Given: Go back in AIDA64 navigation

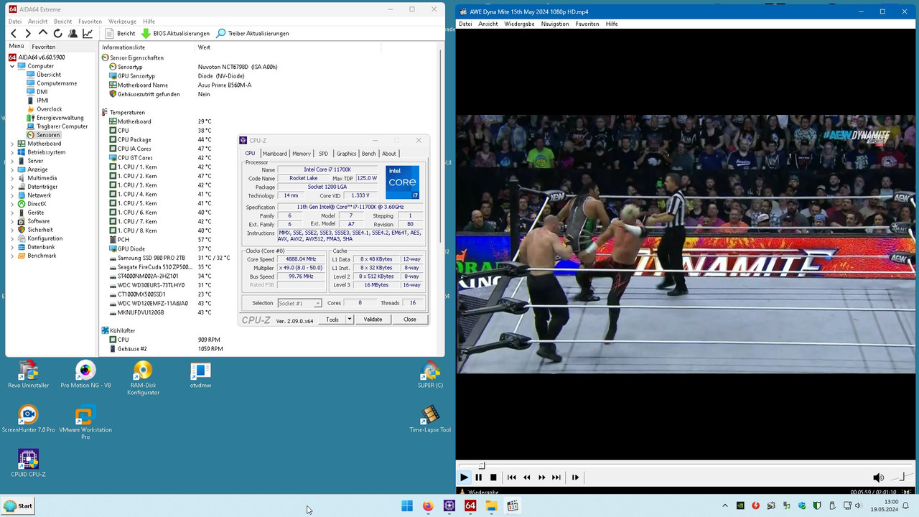Looking at the screenshot, I should (14, 34).
